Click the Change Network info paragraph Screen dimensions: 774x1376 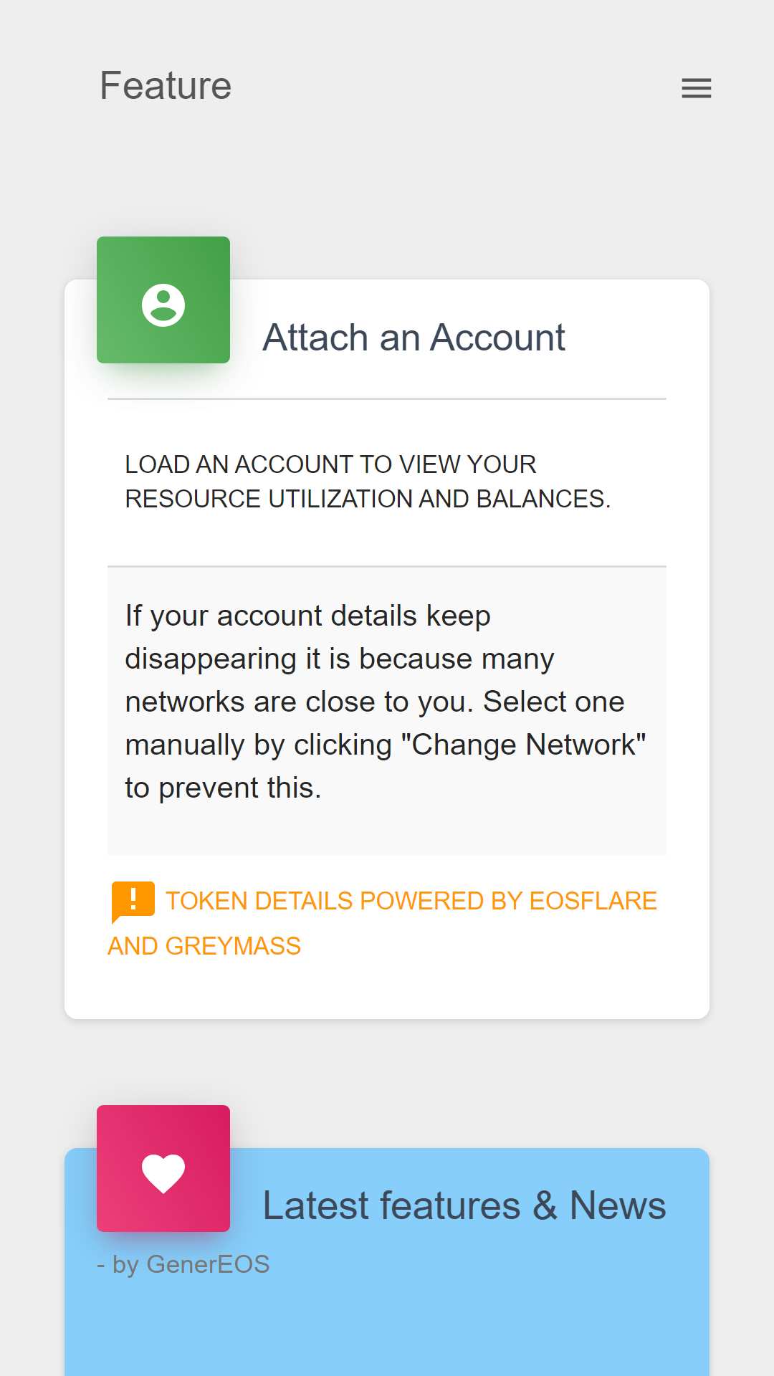pos(386,702)
